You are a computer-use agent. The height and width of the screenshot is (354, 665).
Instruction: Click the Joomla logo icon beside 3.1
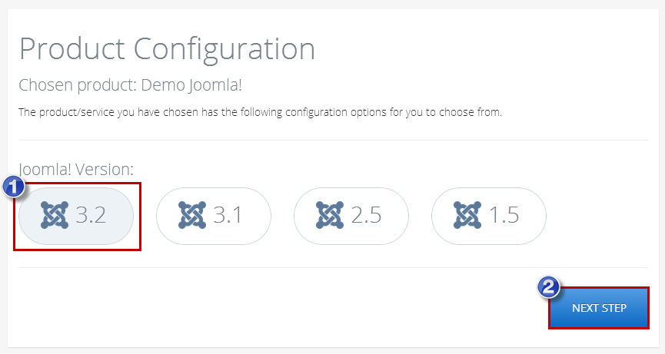(192, 215)
